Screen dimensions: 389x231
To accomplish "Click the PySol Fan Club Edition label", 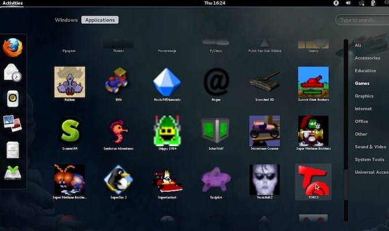I will [x=265, y=51].
